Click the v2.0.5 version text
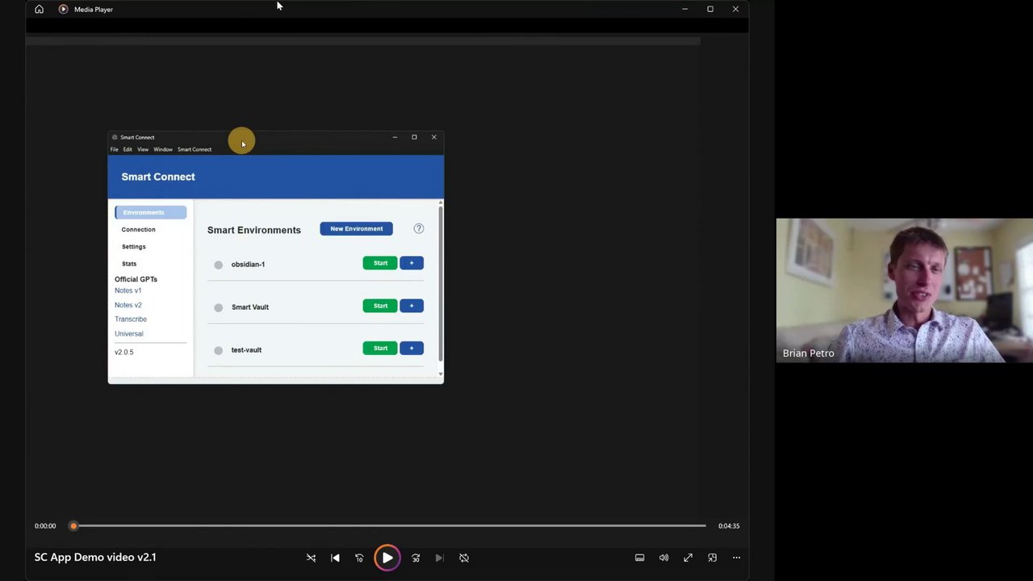The image size is (1033, 581). coord(123,353)
